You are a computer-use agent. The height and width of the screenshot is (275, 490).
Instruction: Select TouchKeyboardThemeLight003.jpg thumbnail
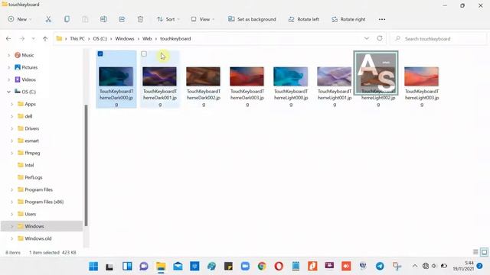point(422,76)
